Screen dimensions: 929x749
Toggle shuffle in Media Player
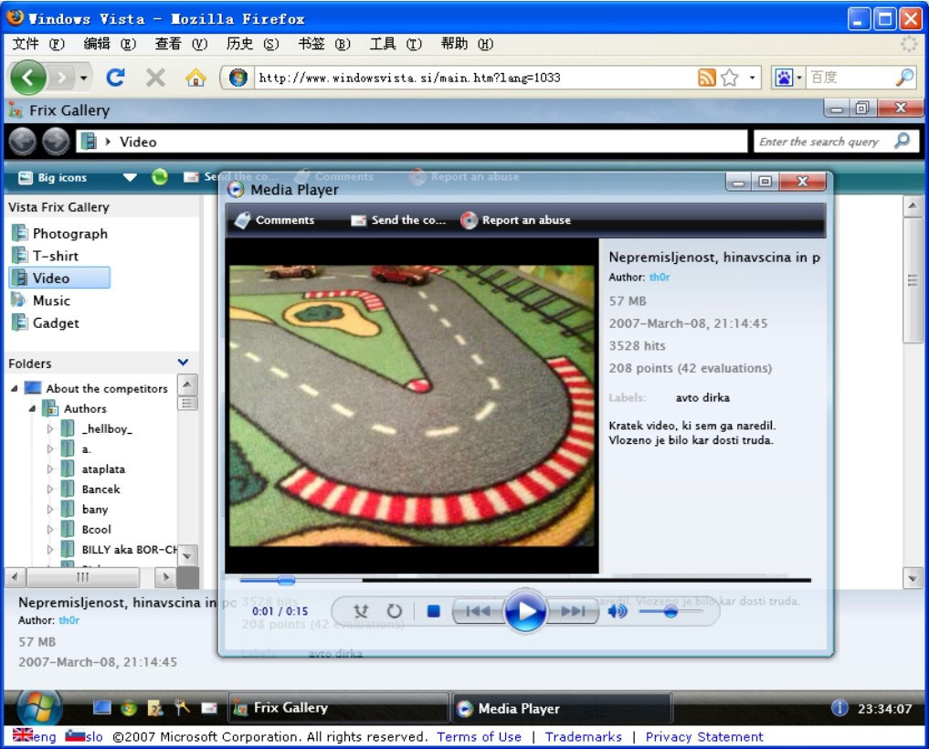click(x=360, y=611)
